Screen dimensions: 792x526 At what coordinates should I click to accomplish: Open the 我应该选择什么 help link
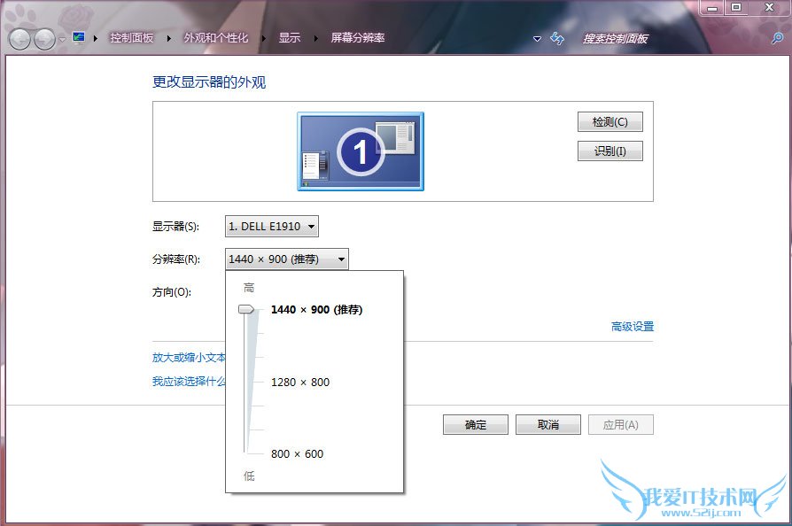189,381
